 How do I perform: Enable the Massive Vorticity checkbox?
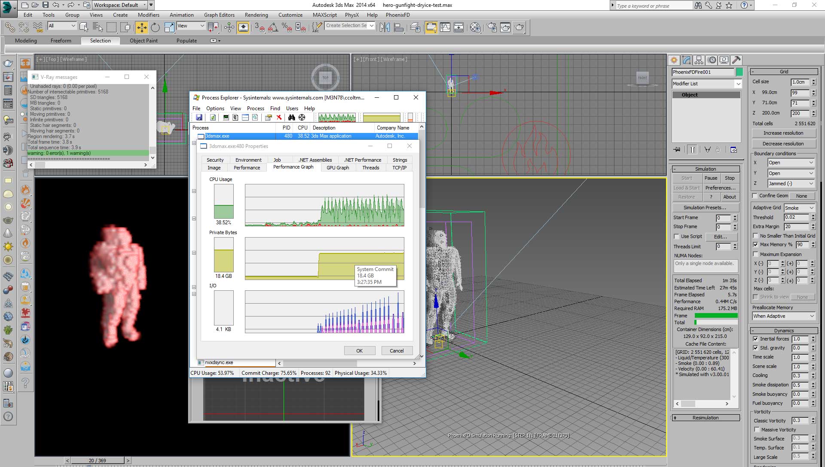point(757,430)
